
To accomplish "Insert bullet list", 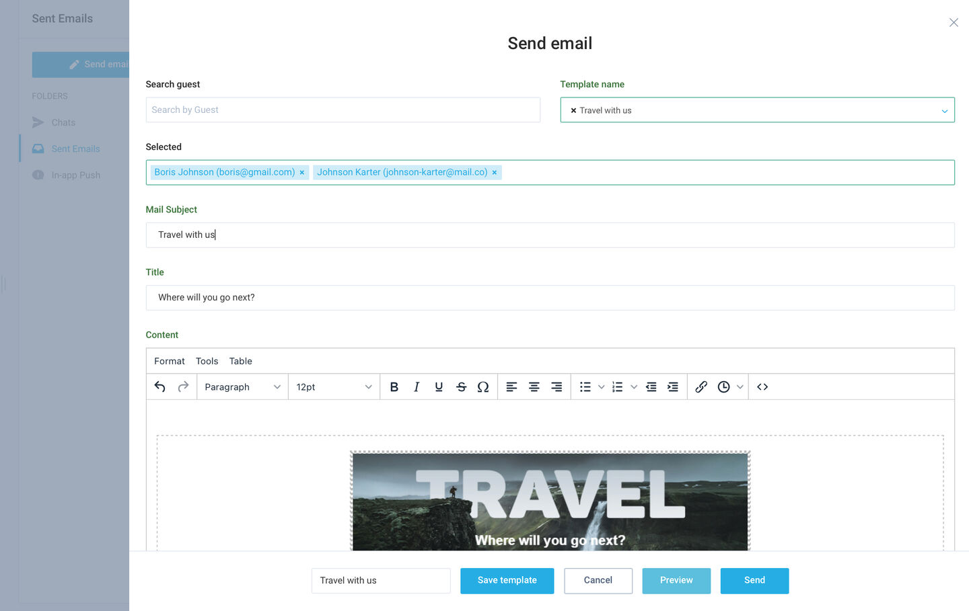I will pos(585,386).
